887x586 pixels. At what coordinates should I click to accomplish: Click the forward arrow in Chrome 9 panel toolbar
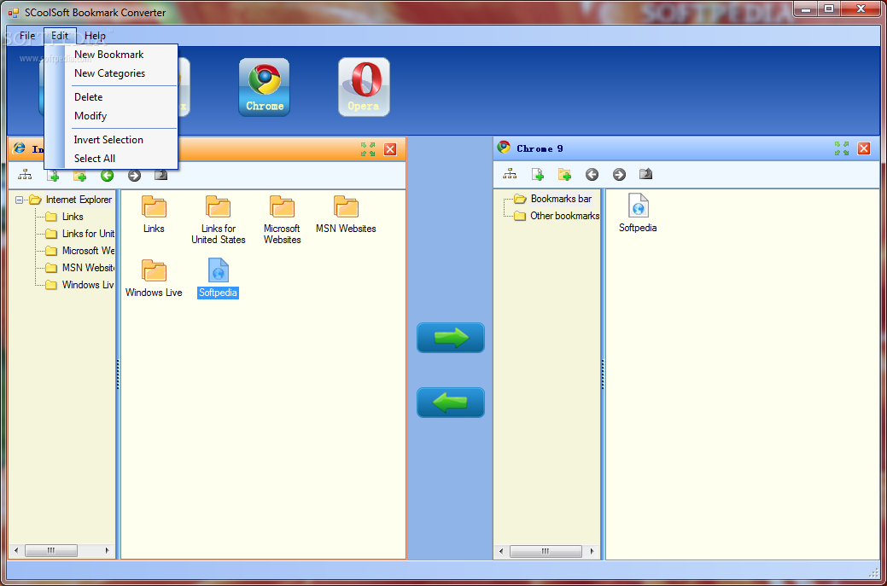click(x=619, y=175)
